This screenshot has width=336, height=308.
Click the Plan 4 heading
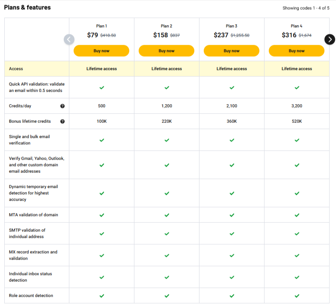tap(297, 26)
